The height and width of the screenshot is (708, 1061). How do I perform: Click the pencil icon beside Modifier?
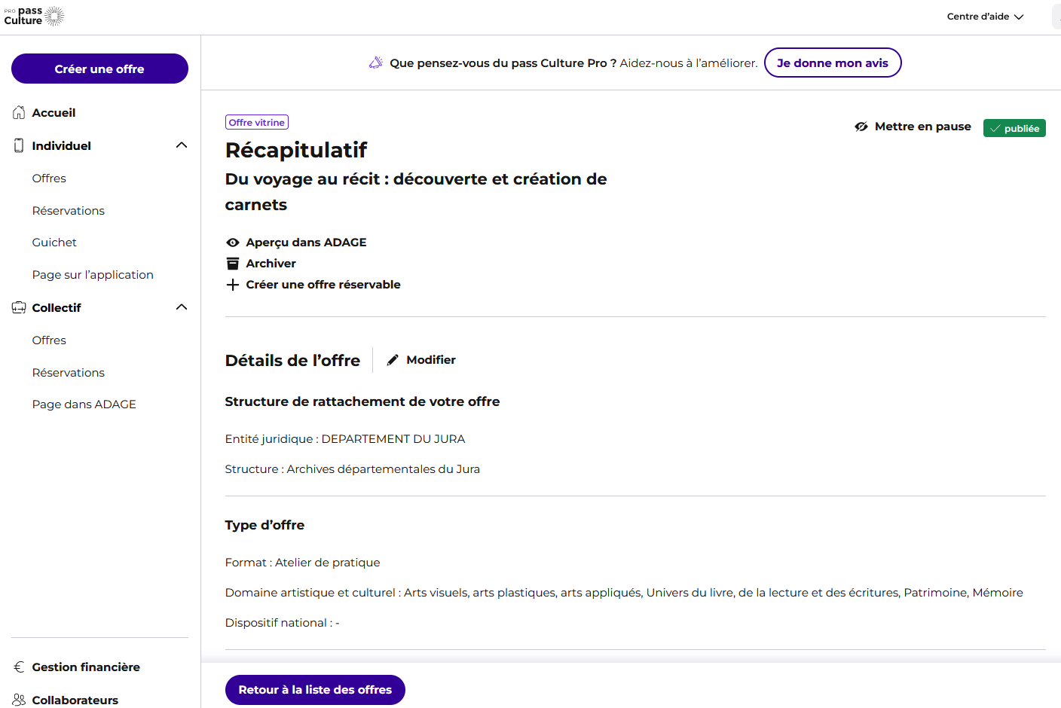click(393, 360)
